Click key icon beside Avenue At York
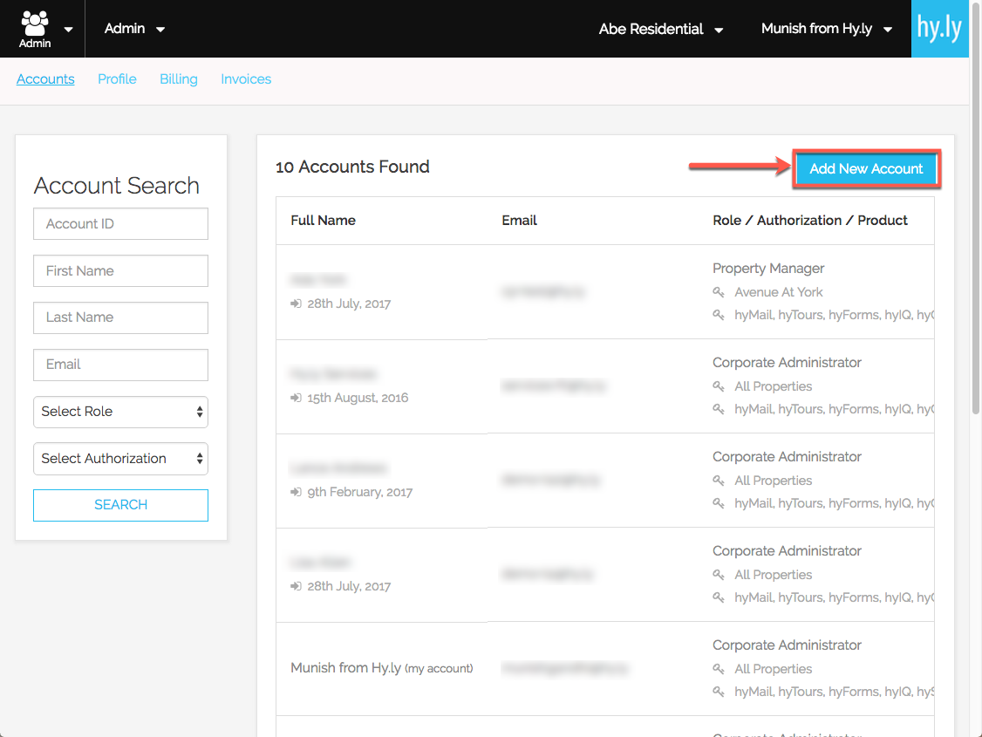Image resolution: width=982 pixels, height=737 pixels. point(719,292)
